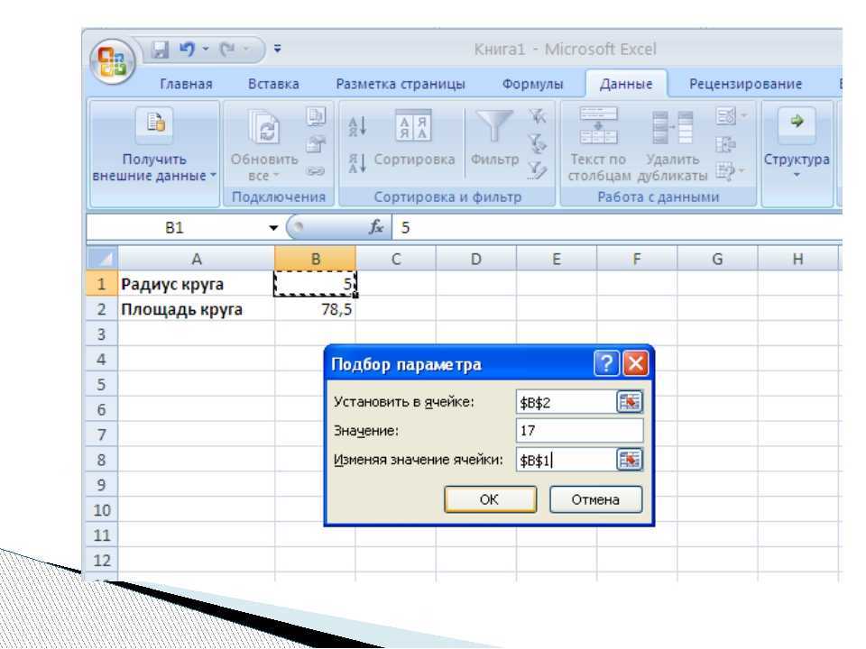Image resolution: width=866 pixels, height=649 pixels.
Task: Select row 10 header
Action: (x=102, y=510)
